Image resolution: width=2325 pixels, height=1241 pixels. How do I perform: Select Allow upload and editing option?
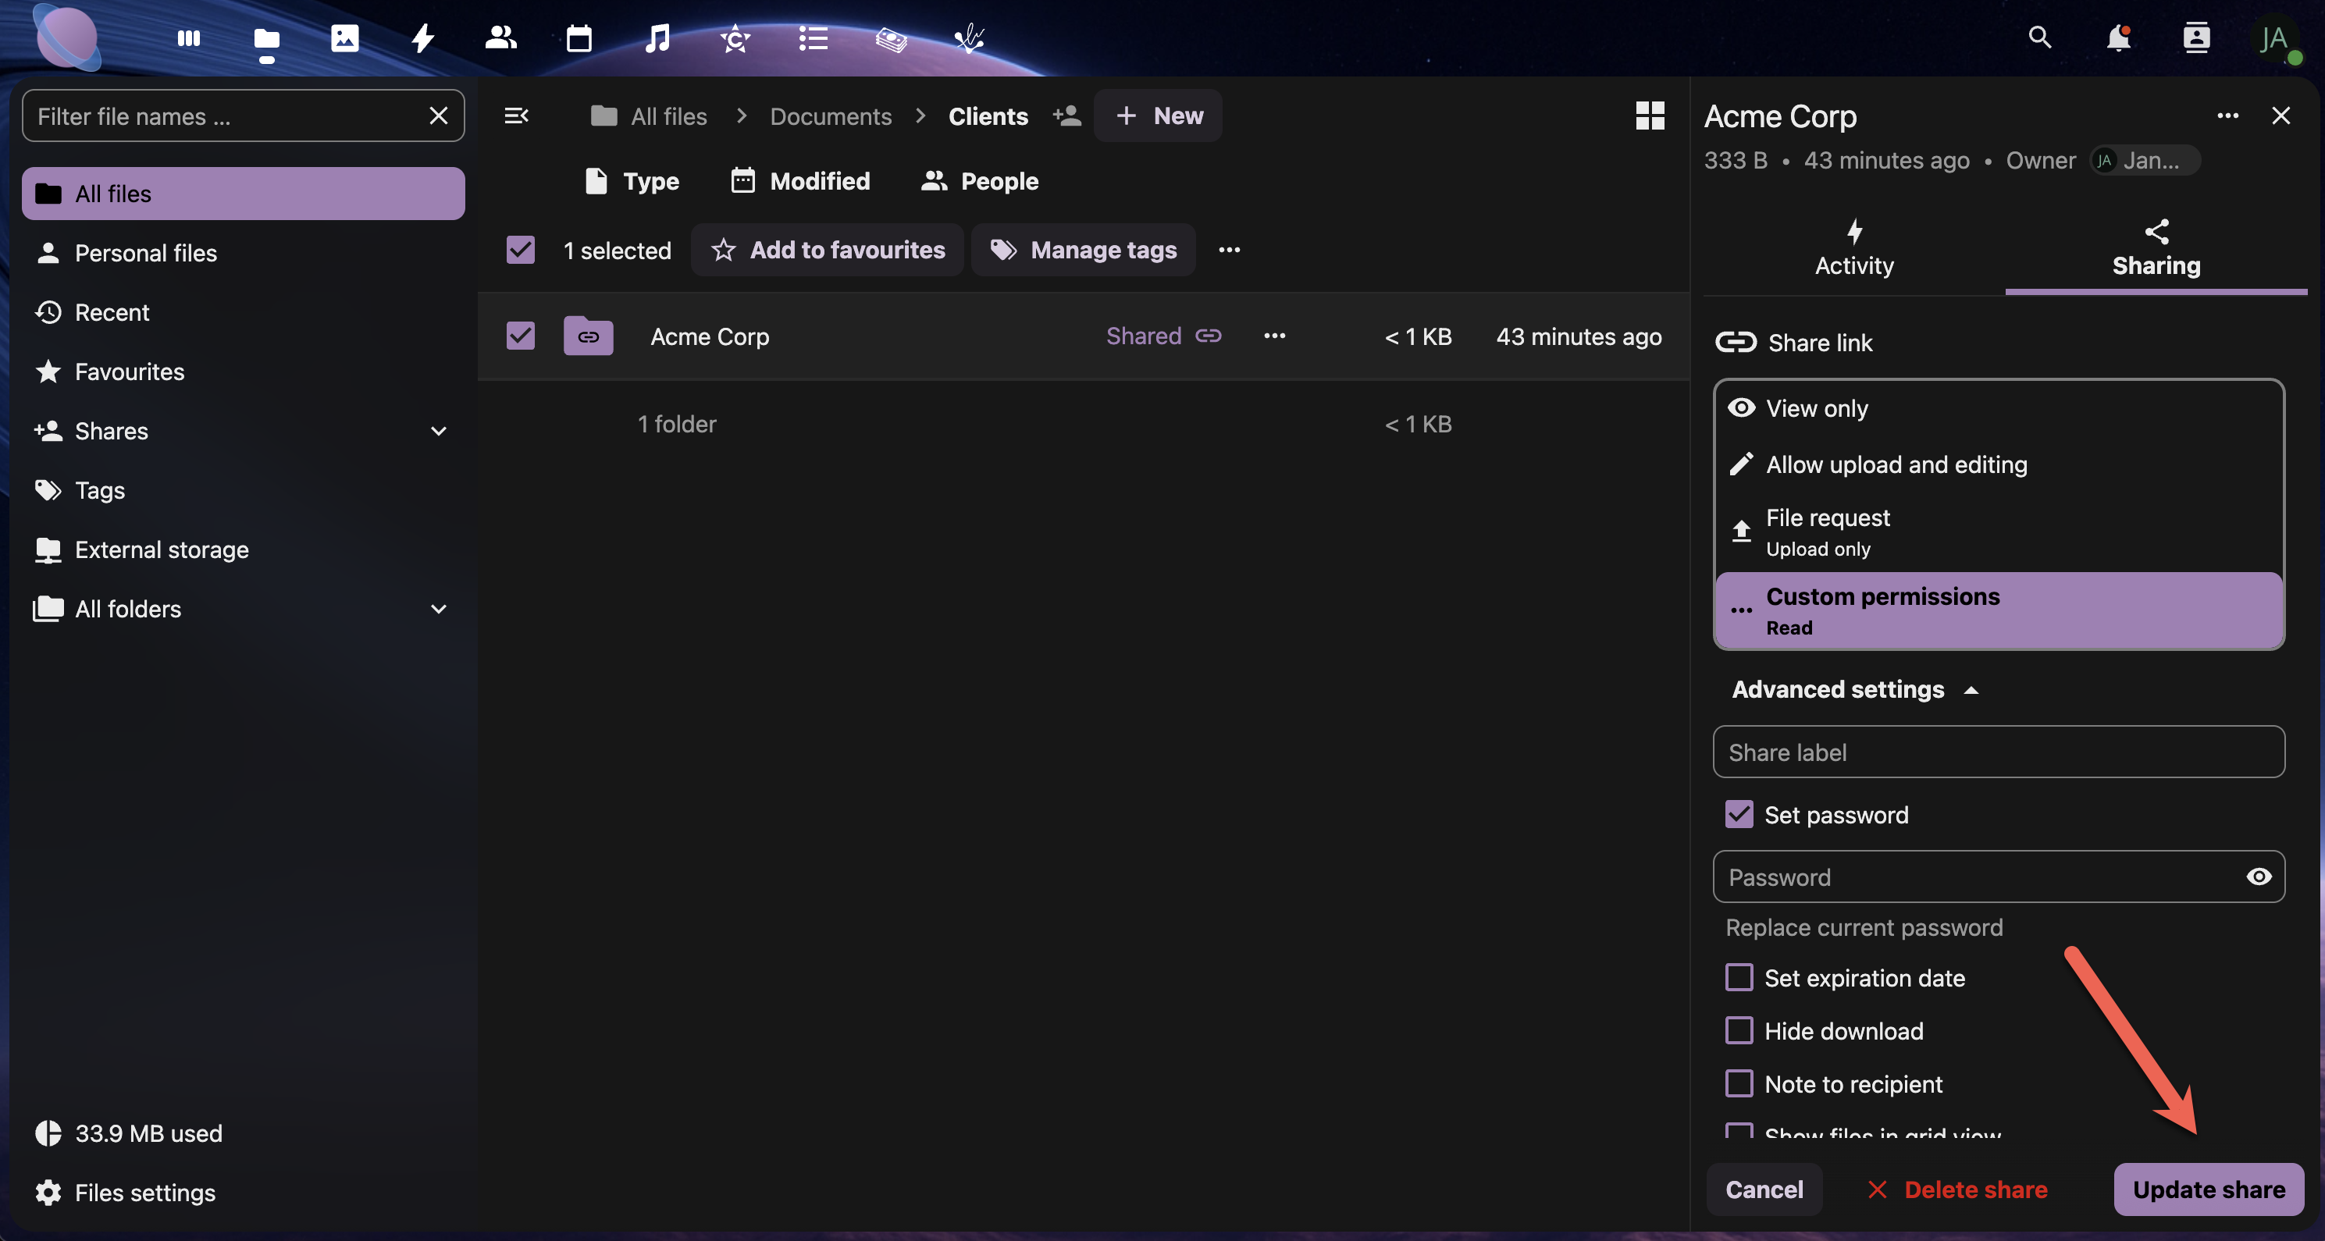point(1896,464)
